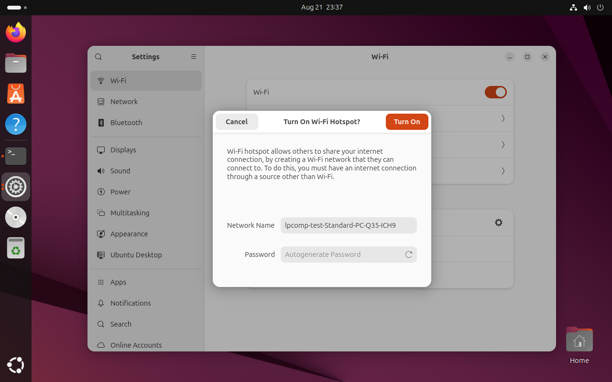
Task: Select Wi-Fi in the Settings sidebar
Action: [x=146, y=81]
